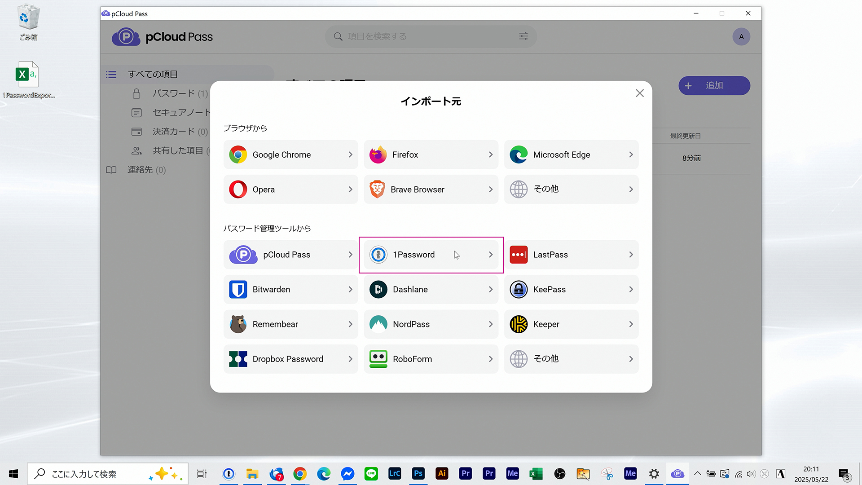Click the Opera logo icon
The width and height of the screenshot is (862, 485).
(238, 190)
